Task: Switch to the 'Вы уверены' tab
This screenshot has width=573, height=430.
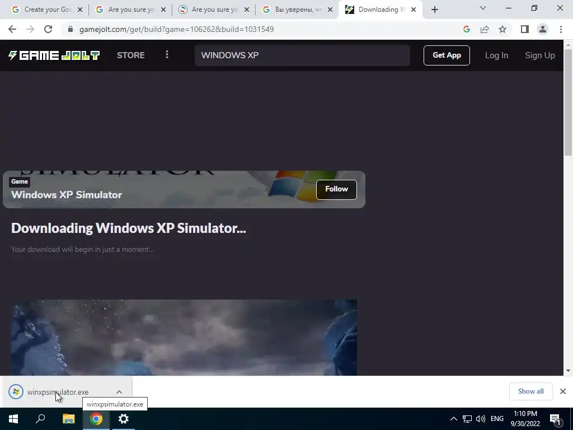Action: tap(297, 10)
